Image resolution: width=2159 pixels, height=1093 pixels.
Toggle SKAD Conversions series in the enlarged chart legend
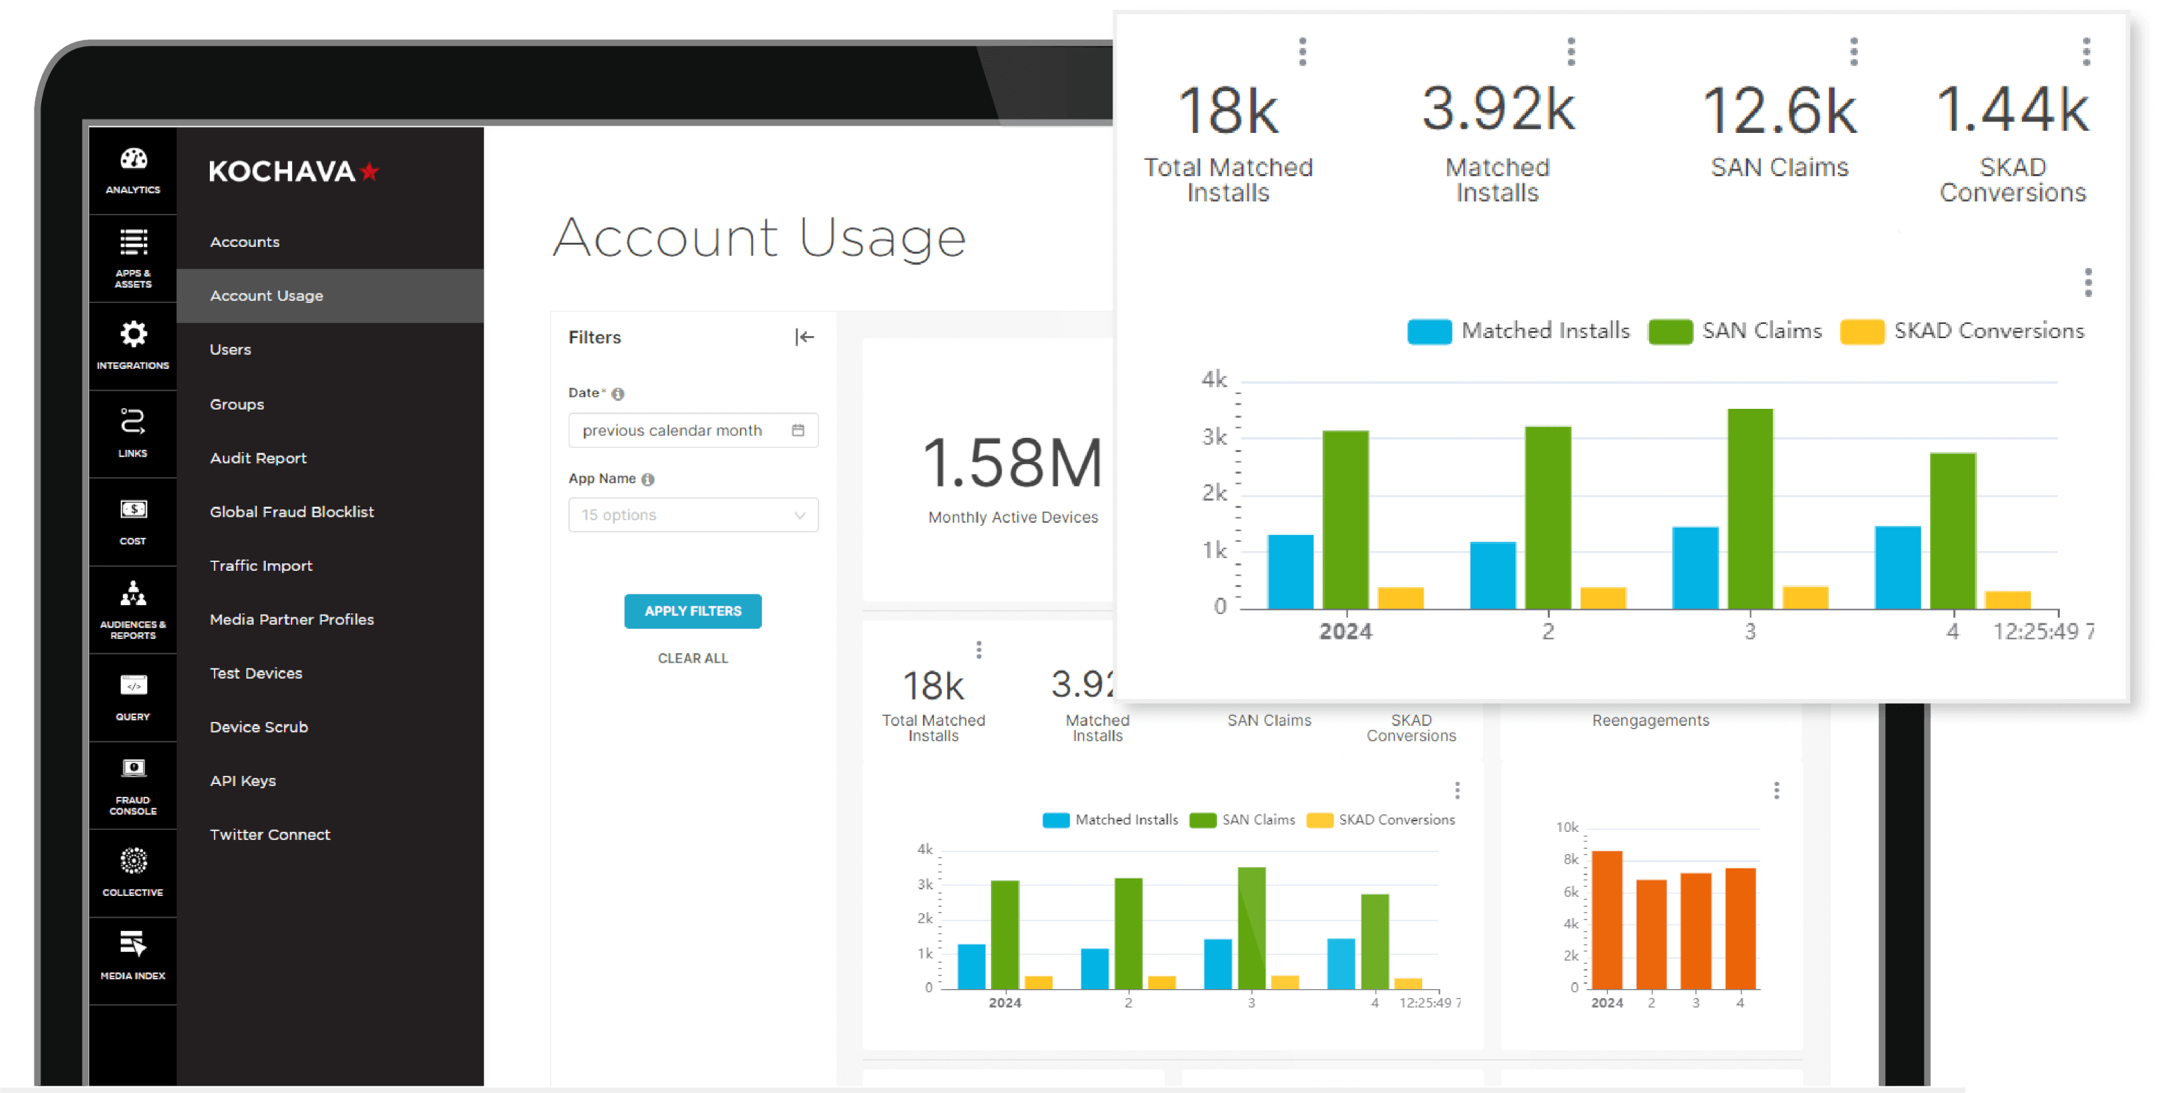pos(1961,331)
